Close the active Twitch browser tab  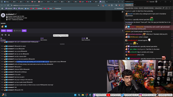pos(104,2)
